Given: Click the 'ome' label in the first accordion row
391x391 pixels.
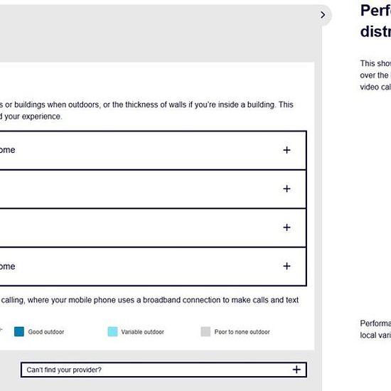Looking at the screenshot, I should click(x=8, y=150).
